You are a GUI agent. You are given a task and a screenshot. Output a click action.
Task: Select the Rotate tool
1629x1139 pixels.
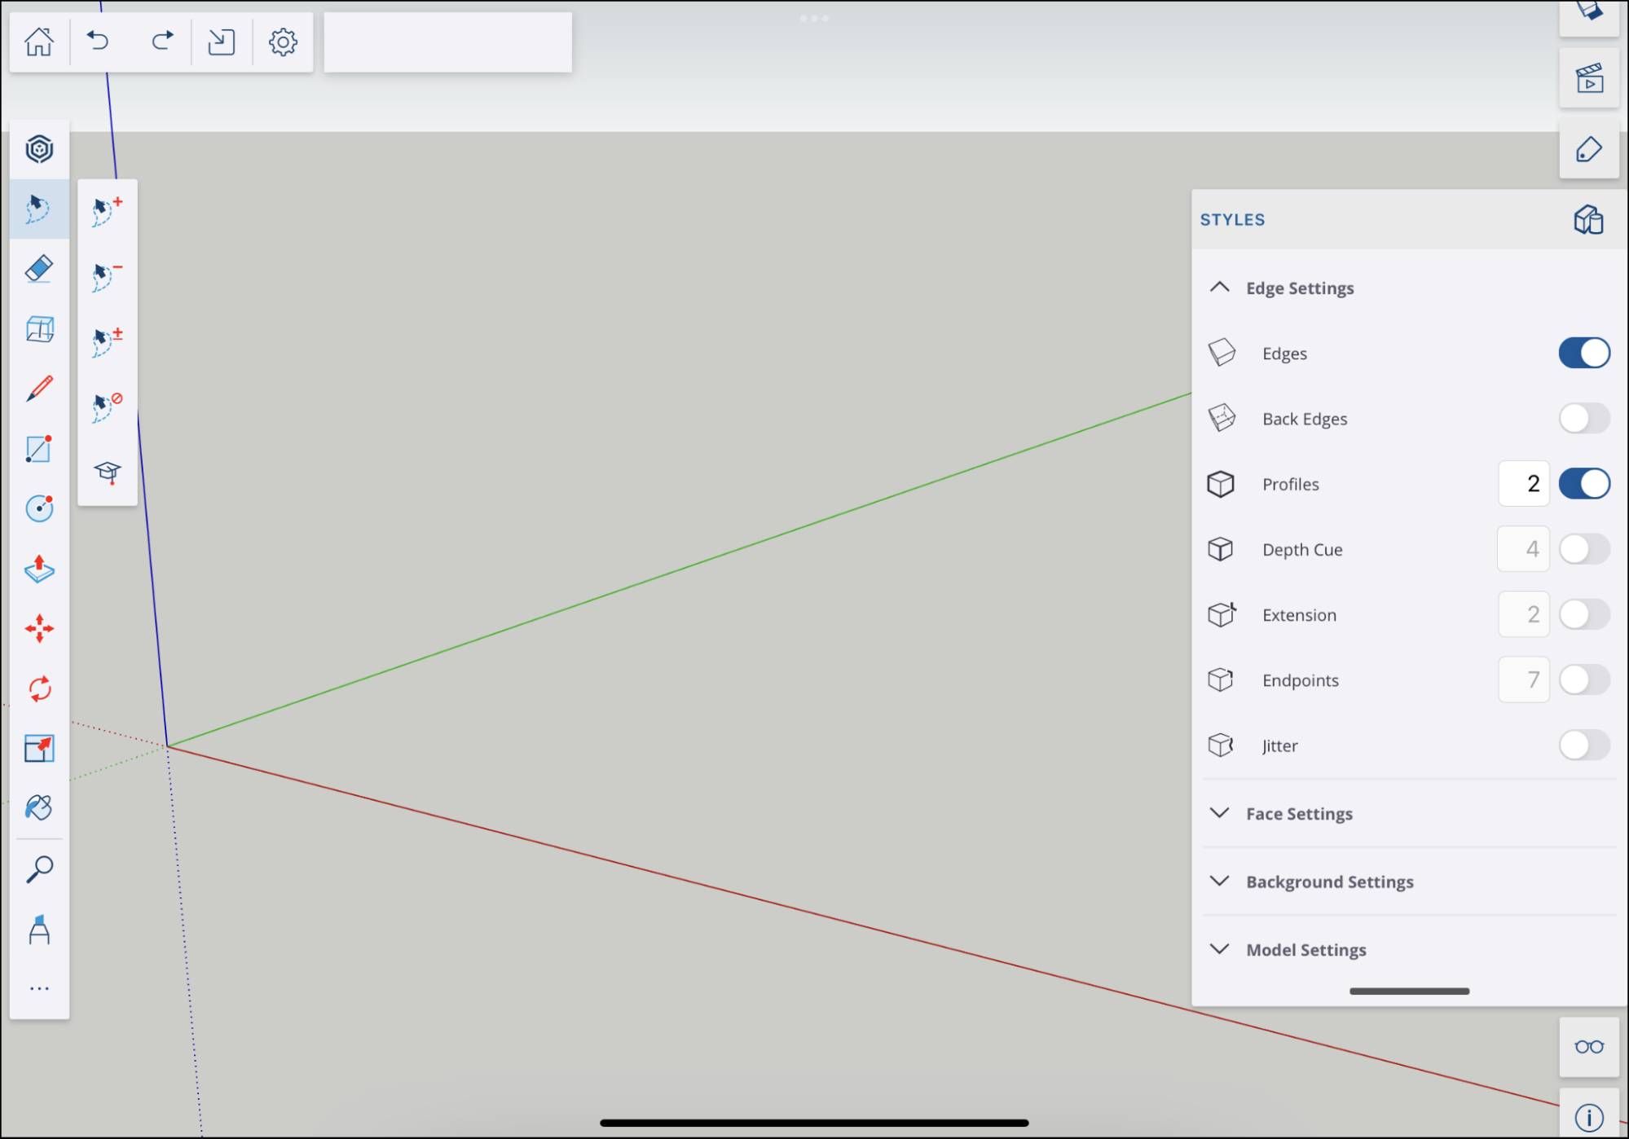[x=39, y=688]
